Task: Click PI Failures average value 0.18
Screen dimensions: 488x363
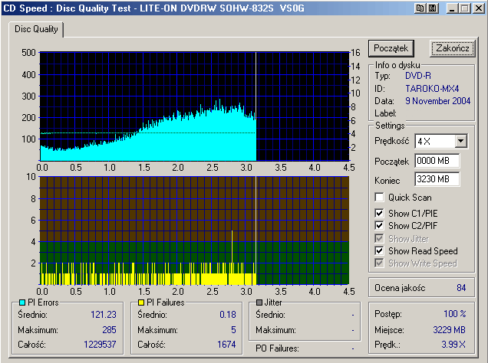Action: [x=228, y=315]
